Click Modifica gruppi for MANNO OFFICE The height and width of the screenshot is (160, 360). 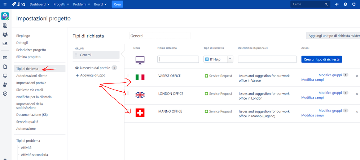point(330,110)
